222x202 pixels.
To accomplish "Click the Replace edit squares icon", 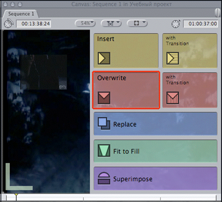I will tap(104, 123).
